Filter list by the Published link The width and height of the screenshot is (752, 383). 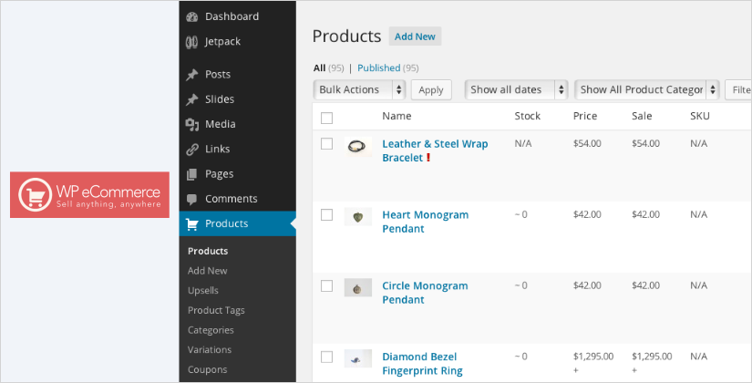[x=379, y=67]
